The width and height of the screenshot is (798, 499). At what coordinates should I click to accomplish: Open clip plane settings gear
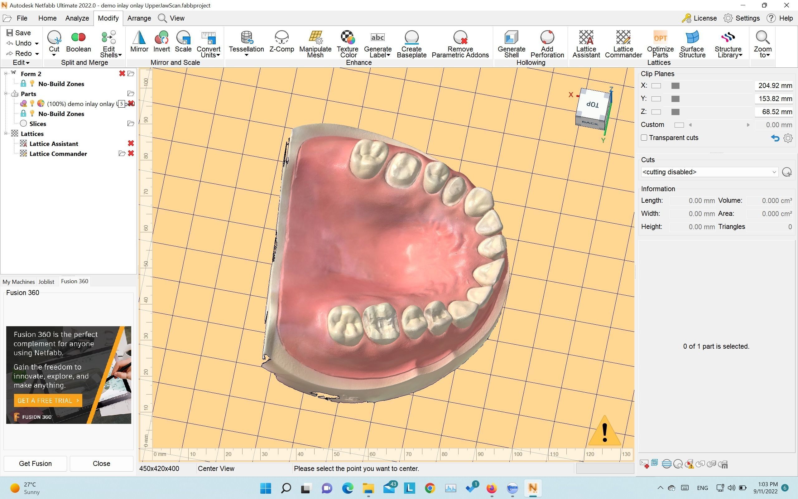point(788,138)
